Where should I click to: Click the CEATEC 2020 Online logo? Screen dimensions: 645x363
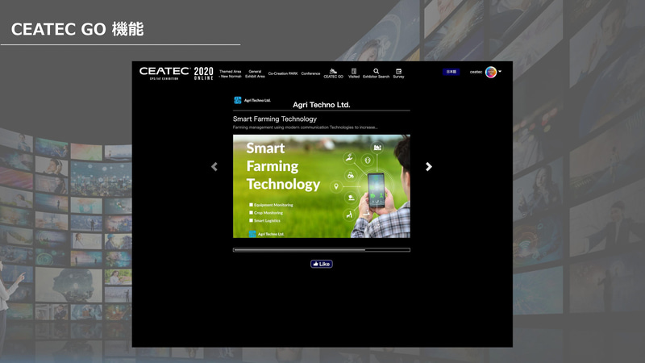(x=176, y=73)
